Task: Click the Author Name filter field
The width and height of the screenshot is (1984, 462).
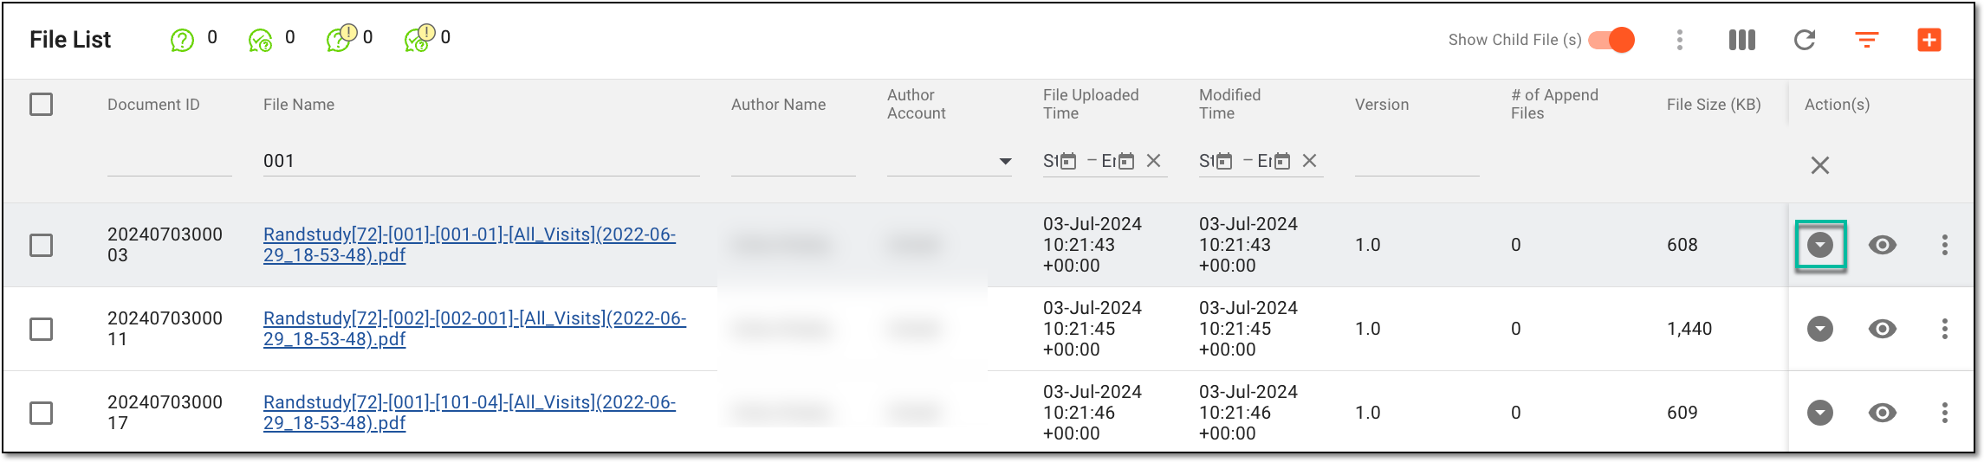Action: tap(794, 161)
